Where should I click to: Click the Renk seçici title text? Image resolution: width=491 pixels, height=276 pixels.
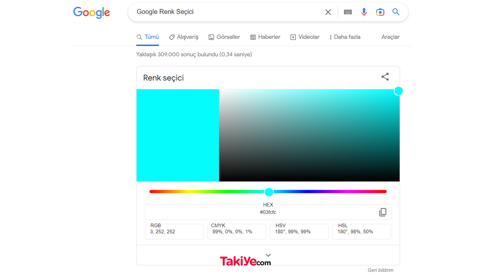tap(163, 78)
